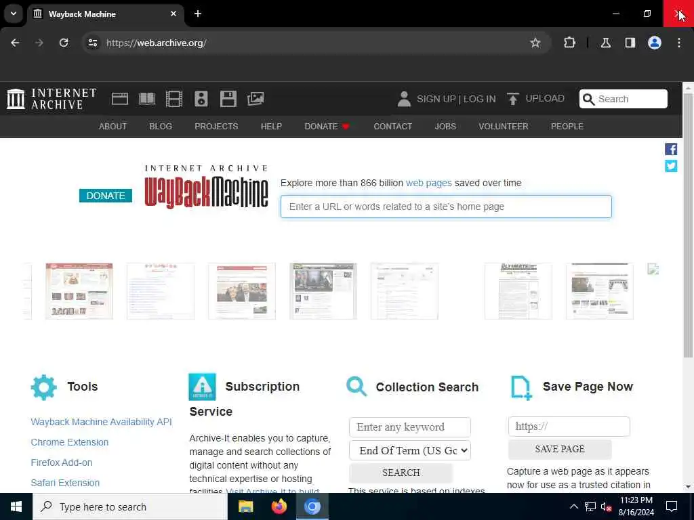Toggle the Chrome side panel icon

[630, 43]
